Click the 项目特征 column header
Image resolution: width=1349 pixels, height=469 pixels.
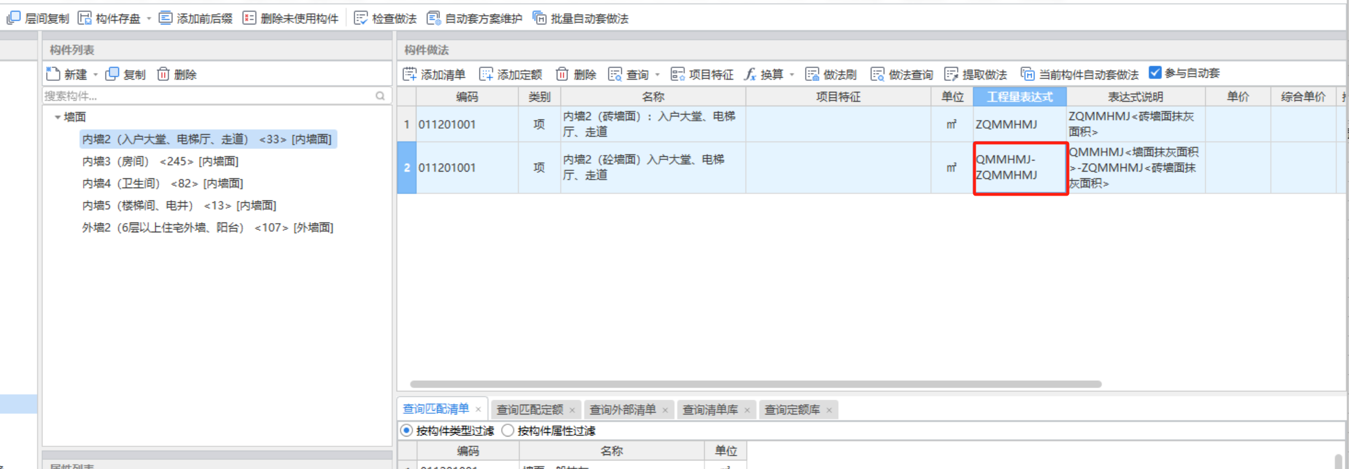point(838,96)
